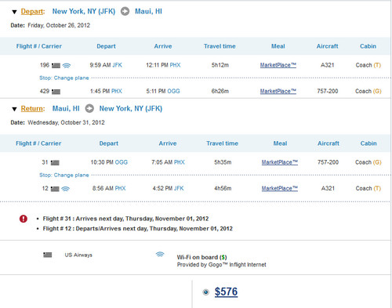Select the $576 fare radio button
The height and width of the screenshot is (308, 392).
(206, 292)
